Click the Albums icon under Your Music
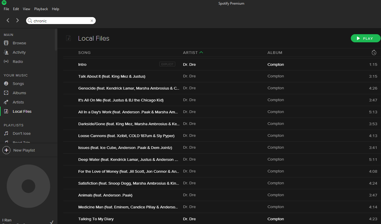The height and width of the screenshot is (224, 381). (x=6, y=93)
